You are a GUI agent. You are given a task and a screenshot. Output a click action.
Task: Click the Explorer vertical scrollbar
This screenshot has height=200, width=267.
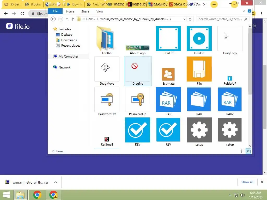point(250,61)
